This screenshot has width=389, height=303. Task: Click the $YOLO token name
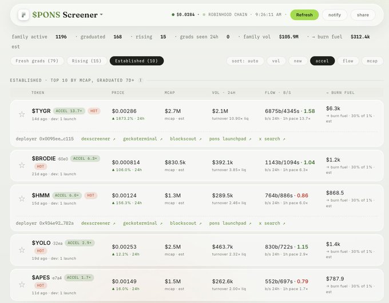[41, 243]
